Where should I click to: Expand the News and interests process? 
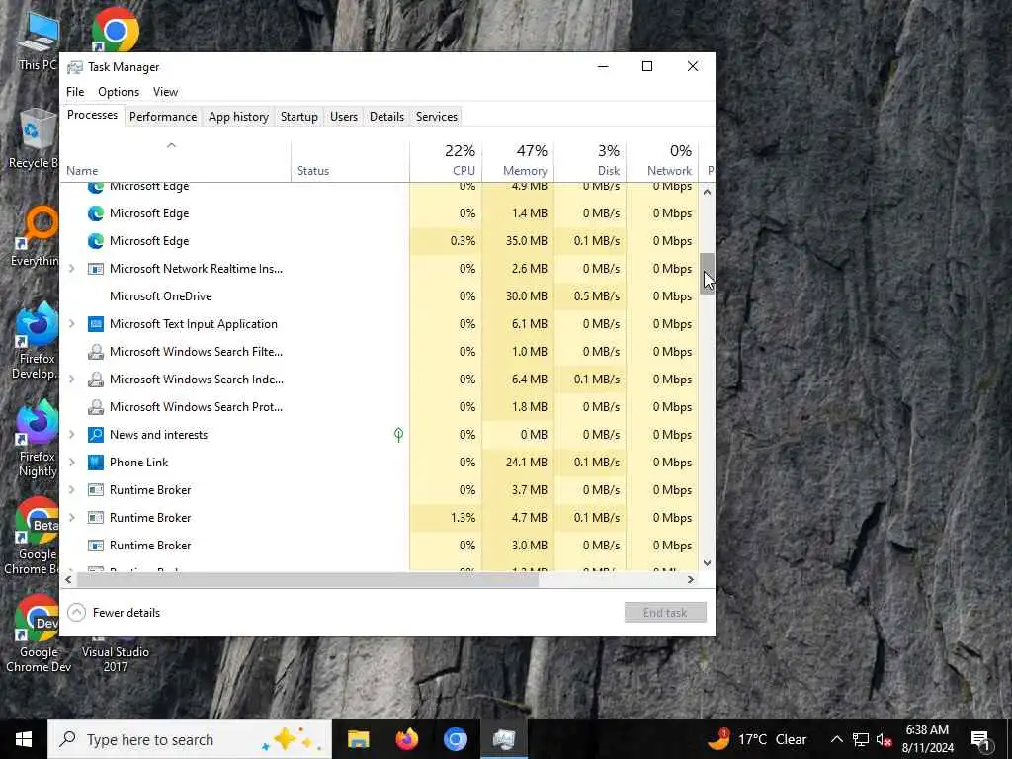(71, 435)
